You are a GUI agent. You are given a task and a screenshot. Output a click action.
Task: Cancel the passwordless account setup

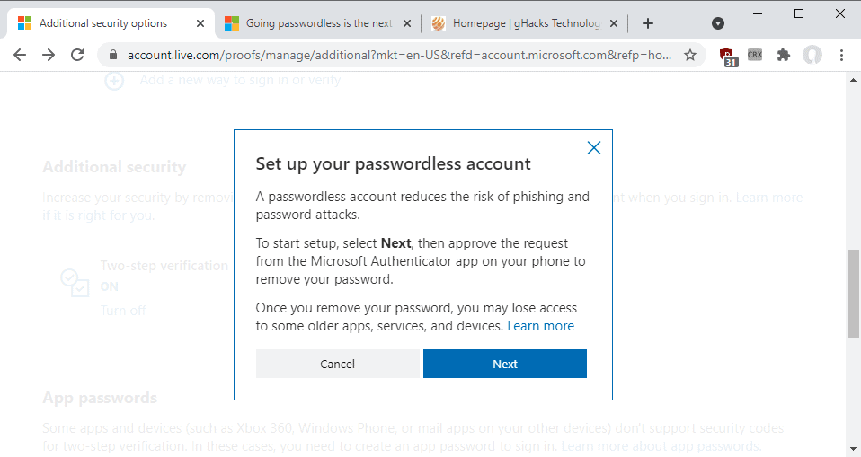tap(337, 364)
